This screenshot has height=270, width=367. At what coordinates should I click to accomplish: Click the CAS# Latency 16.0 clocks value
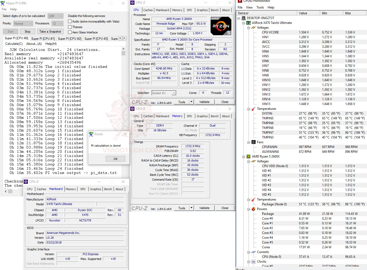point(193,156)
